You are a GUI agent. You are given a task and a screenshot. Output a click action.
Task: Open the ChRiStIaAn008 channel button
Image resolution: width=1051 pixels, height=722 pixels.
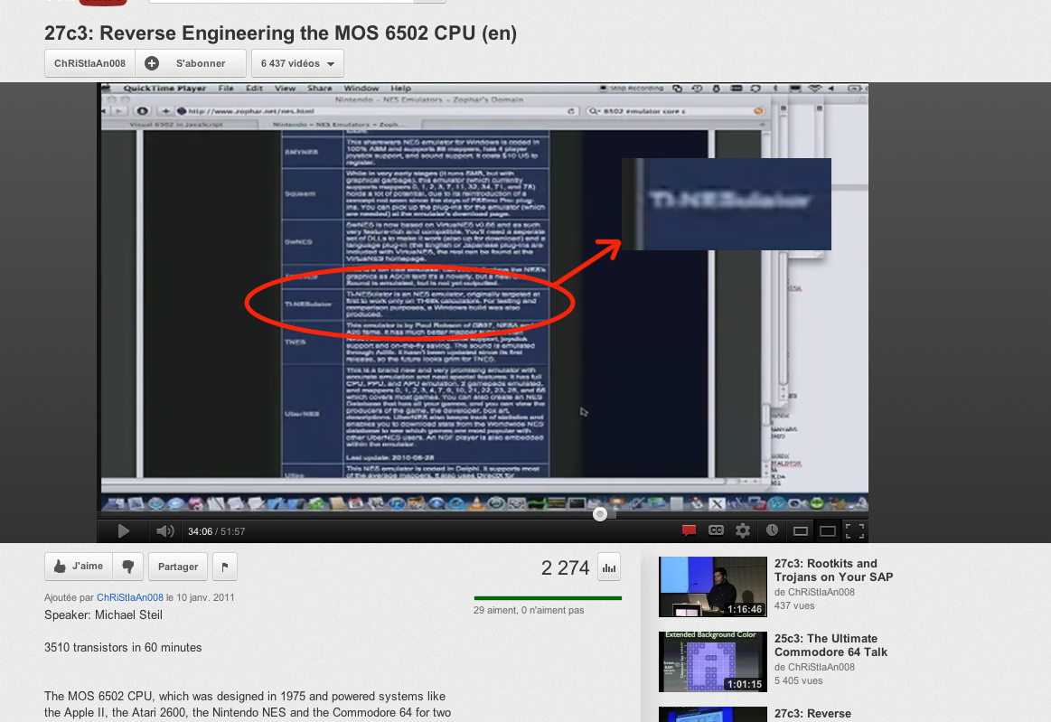pyautogui.click(x=89, y=64)
